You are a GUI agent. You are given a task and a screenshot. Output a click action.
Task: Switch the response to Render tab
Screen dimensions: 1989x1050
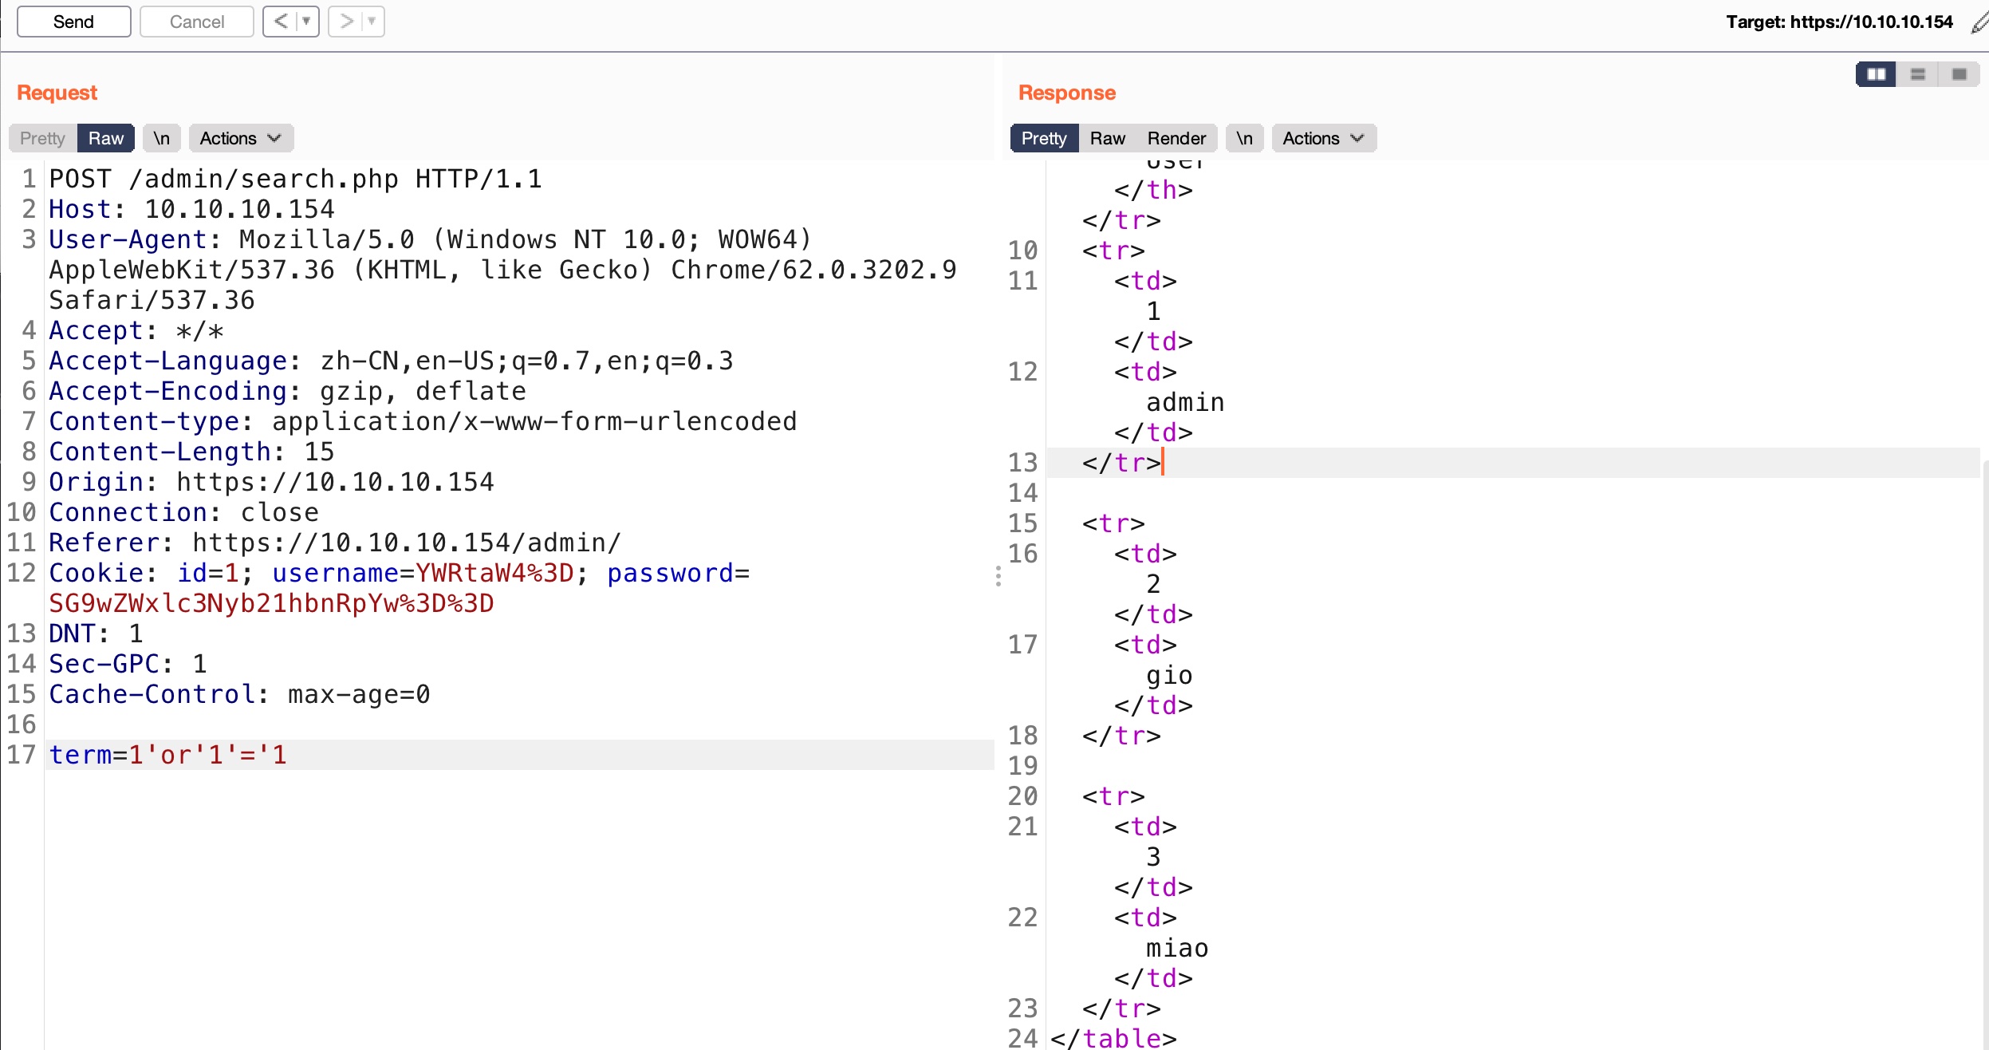click(x=1176, y=138)
